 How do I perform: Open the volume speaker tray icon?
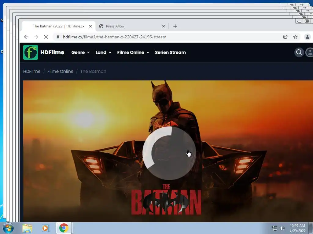[x=282, y=228]
